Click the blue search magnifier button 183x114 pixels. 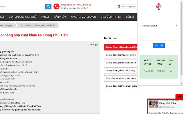coord(48,7)
